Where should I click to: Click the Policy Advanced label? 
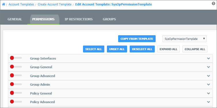point(42,102)
